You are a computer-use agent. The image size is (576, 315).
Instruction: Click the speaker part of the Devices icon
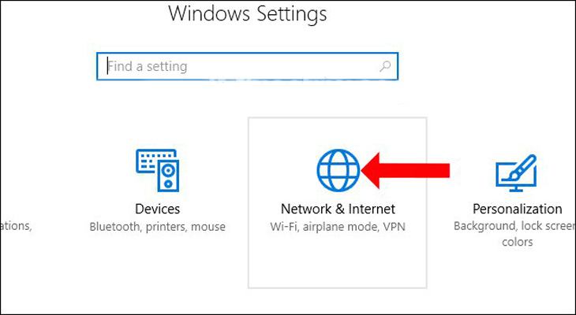coord(168,176)
